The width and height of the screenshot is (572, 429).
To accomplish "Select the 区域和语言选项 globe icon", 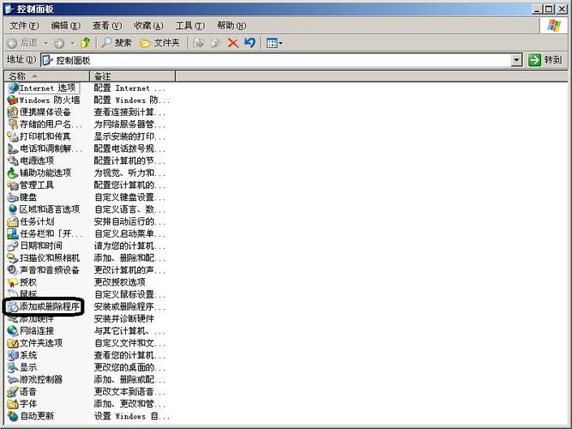I will pos(13,209).
